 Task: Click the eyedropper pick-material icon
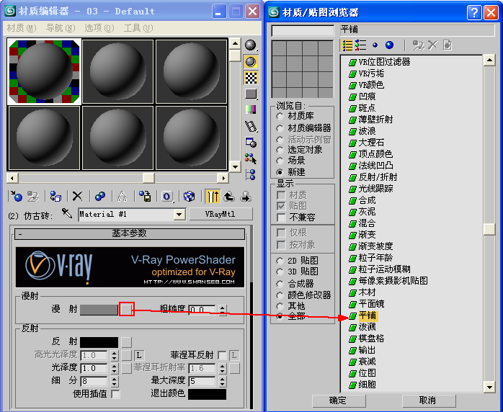coord(68,214)
